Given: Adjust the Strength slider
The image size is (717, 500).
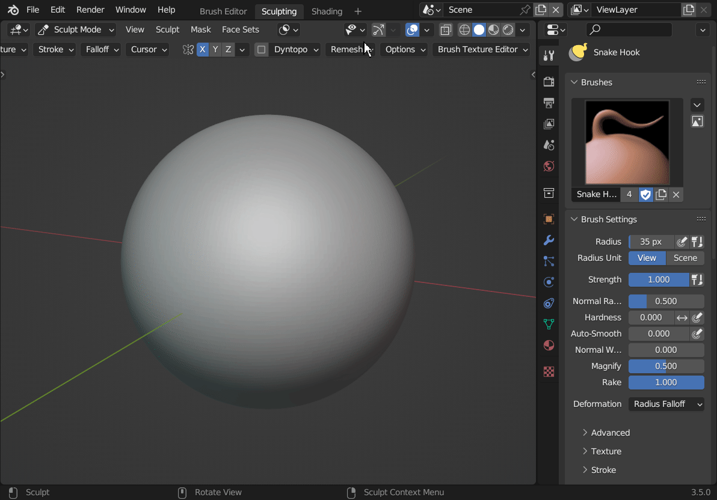Looking at the screenshot, I should 659,279.
